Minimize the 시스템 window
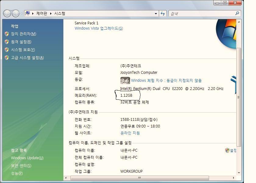 tap(217, 3)
